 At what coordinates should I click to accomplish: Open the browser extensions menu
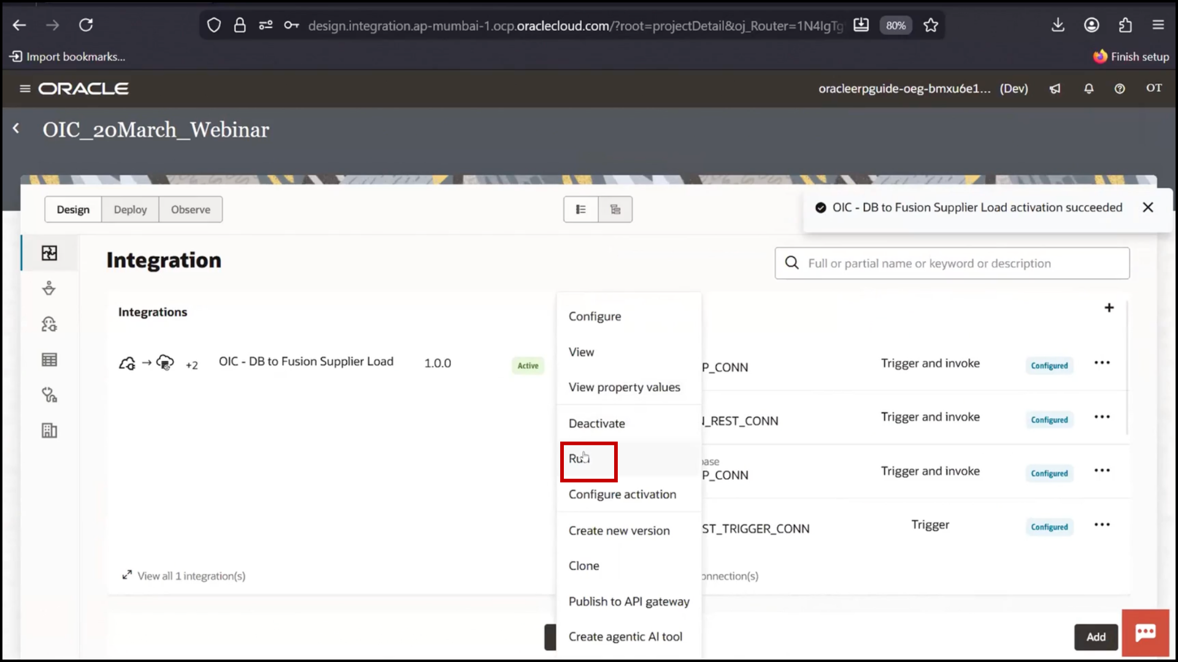click(1125, 25)
